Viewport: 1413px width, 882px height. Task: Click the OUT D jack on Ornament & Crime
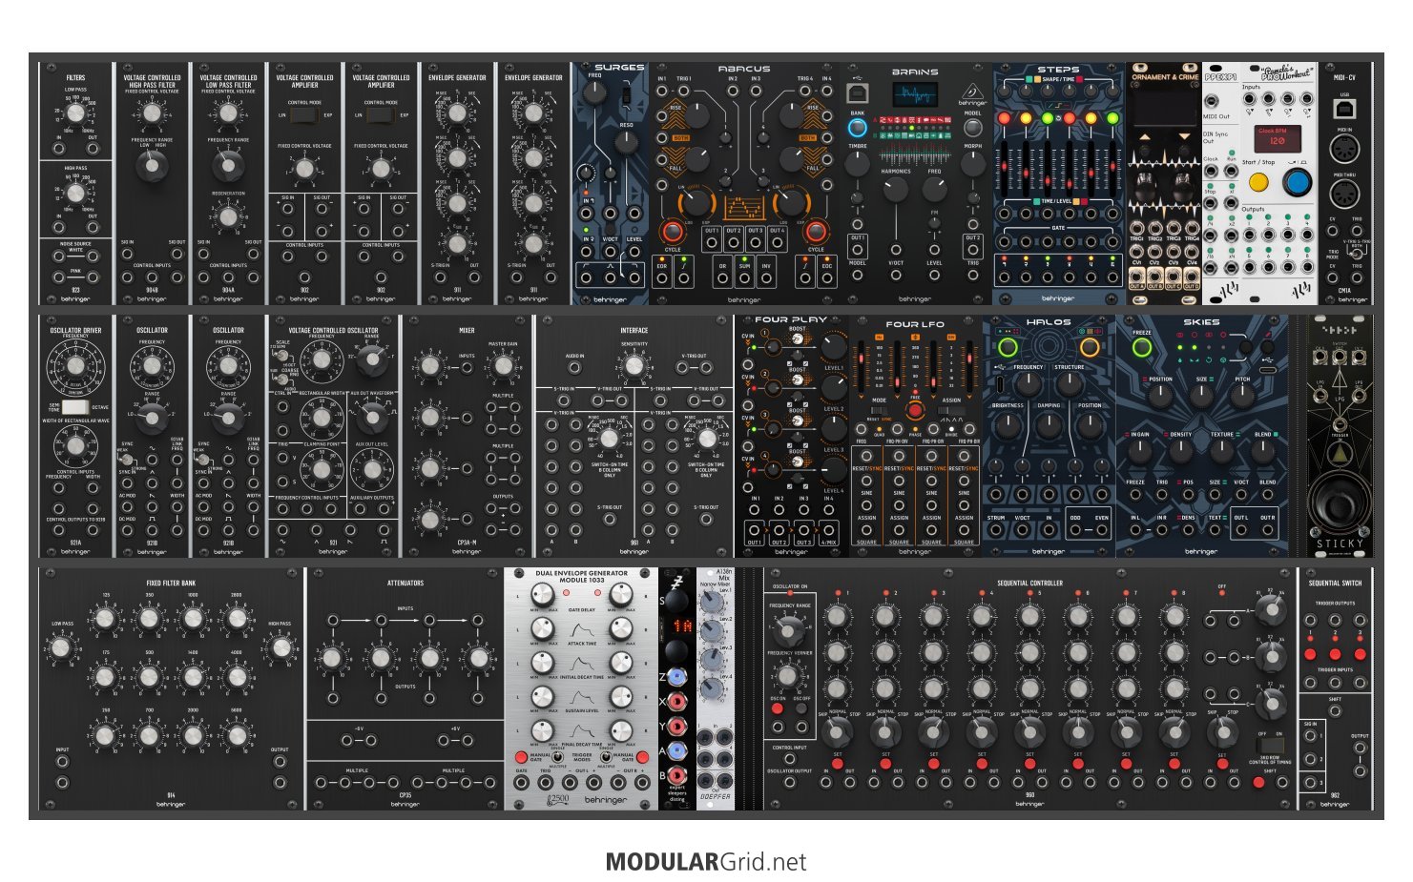(1192, 277)
